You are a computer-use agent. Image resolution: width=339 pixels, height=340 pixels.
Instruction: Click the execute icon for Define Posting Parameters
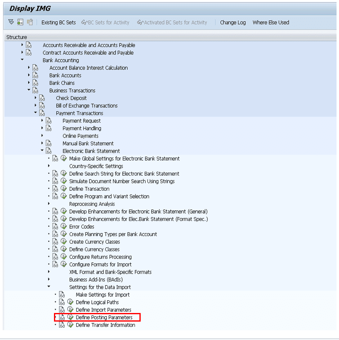point(70,317)
